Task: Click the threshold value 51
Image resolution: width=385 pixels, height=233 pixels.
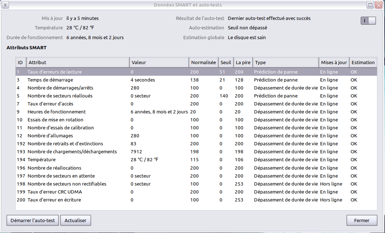Action: tap(222, 72)
